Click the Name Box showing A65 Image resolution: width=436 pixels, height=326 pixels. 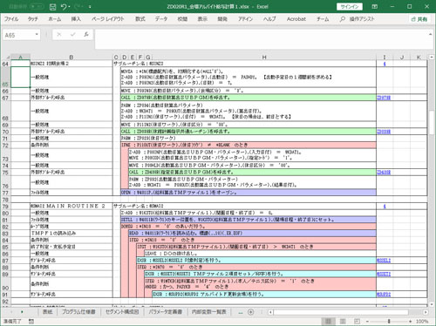(18, 35)
